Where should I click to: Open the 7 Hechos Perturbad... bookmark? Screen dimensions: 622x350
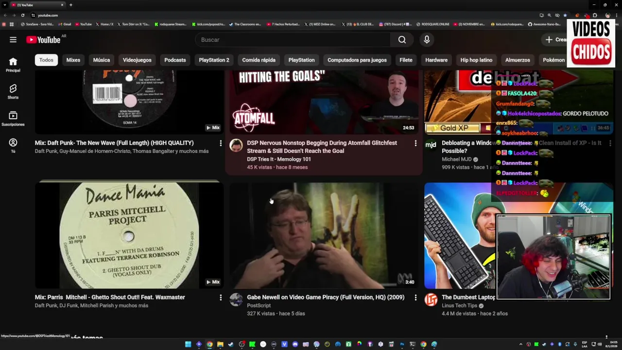[x=283, y=24]
